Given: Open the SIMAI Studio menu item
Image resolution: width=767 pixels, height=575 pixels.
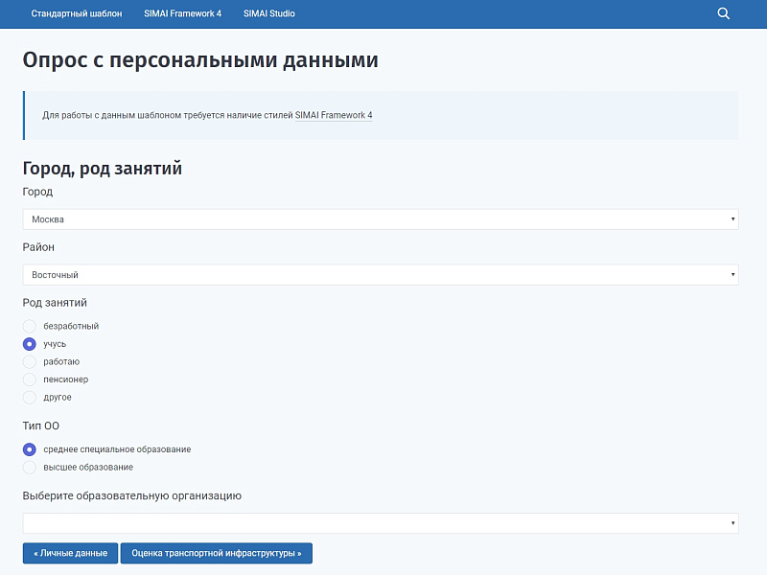Looking at the screenshot, I should coord(268,13).
